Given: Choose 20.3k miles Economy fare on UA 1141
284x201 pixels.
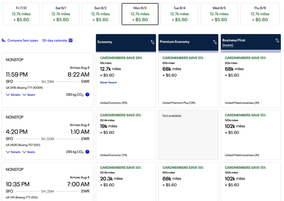Looking at the screenshot, I should pos(126,182).
